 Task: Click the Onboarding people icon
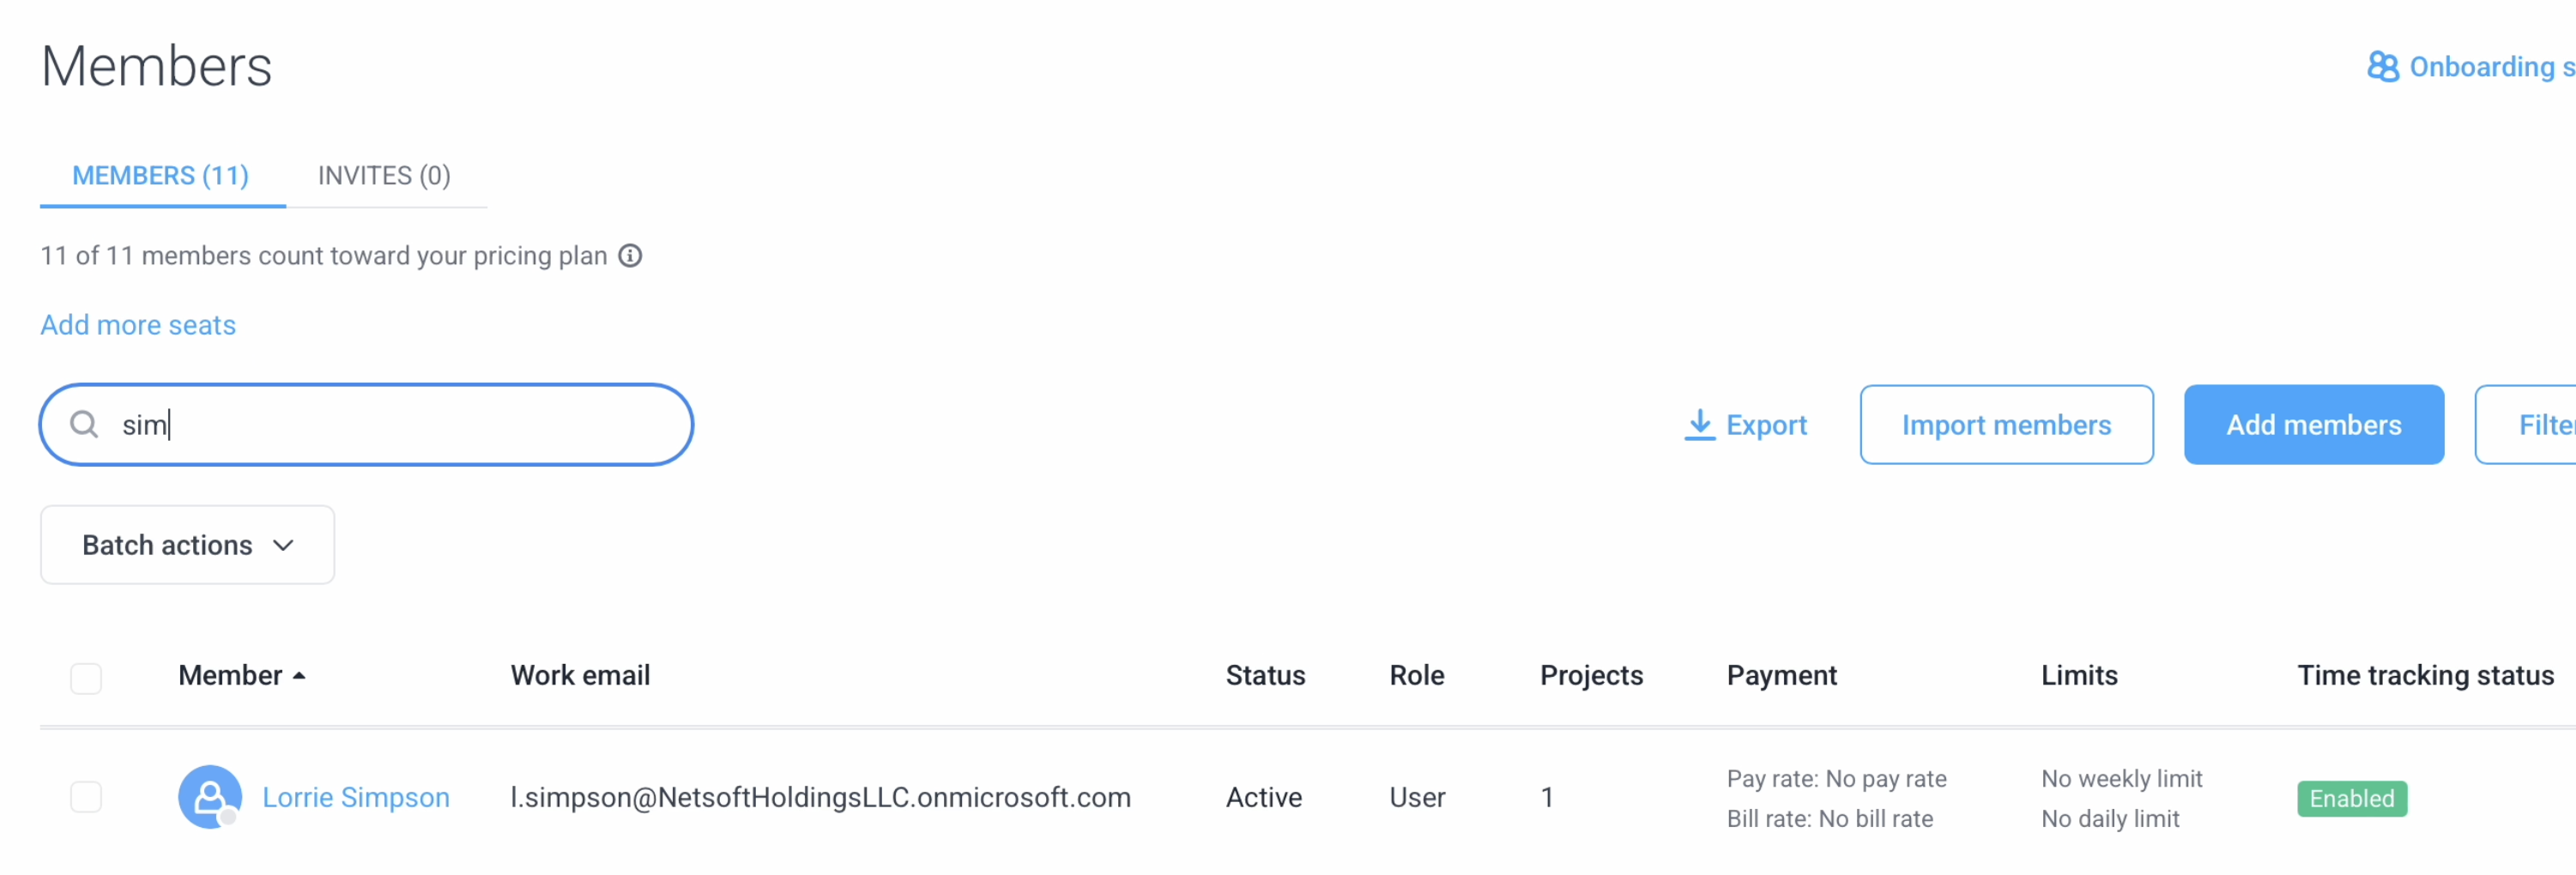tap(2383, 67)
